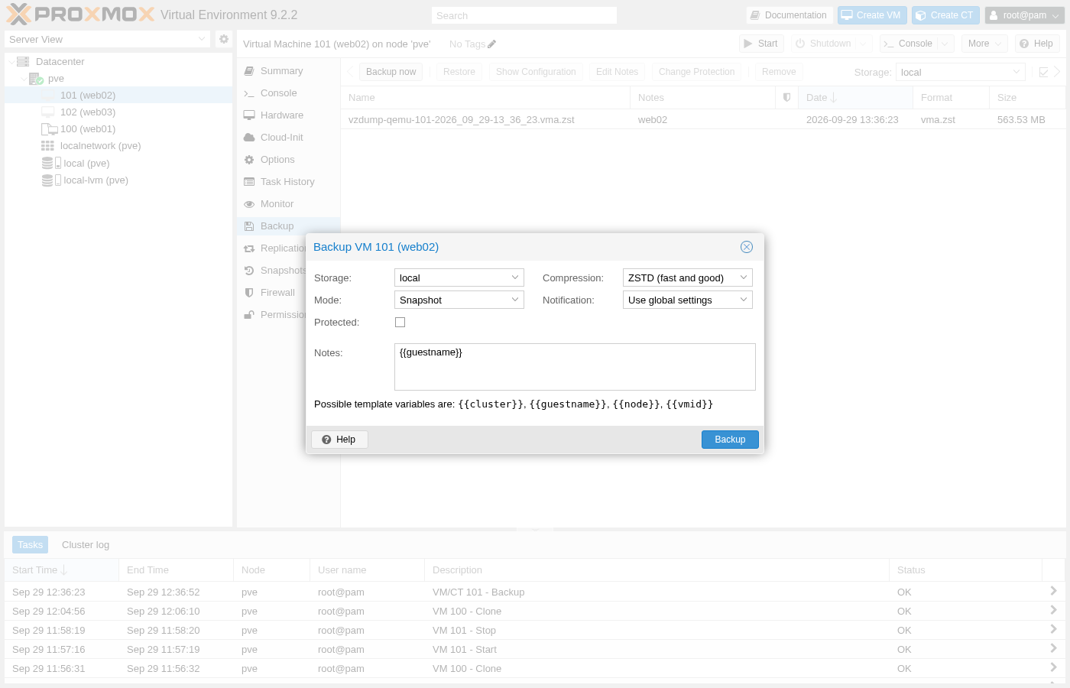Open the Monitor tab
The image size is (1070, 688).
coord(289,204)
